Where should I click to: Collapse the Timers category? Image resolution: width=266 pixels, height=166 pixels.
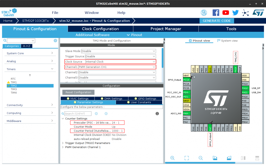coord(30,69)
